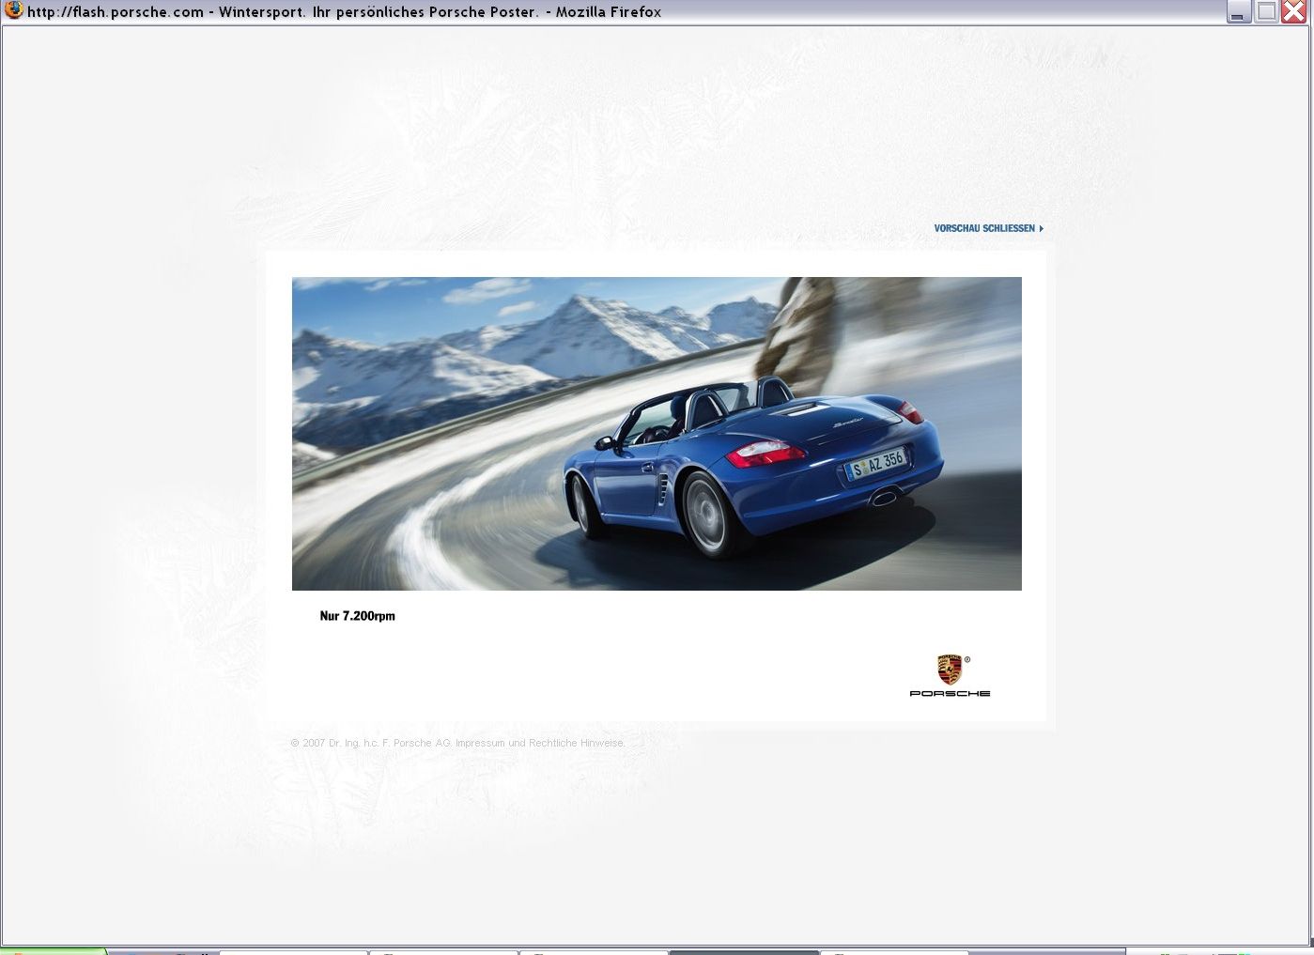Open the green Start button
This screenshot has height=955, width=1314.
tap(52, 951)
